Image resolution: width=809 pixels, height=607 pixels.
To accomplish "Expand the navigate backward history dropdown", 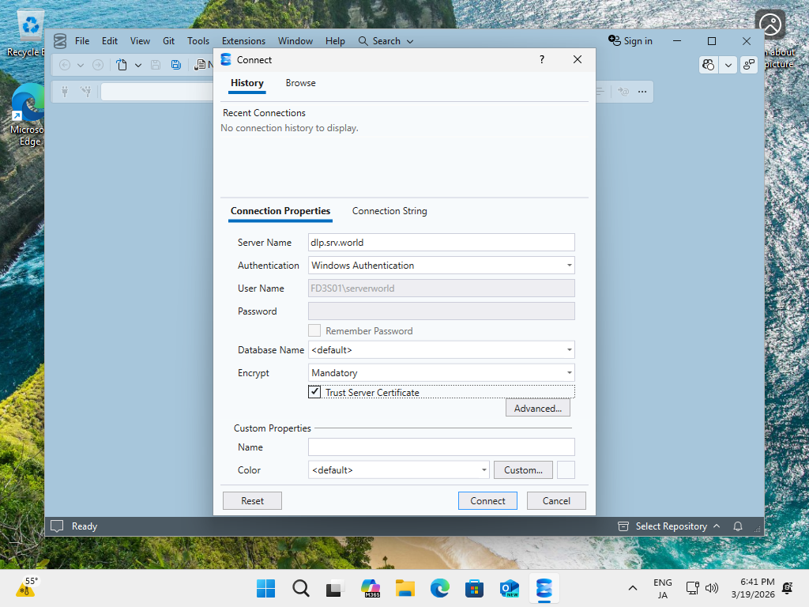I will coord(81,65).
